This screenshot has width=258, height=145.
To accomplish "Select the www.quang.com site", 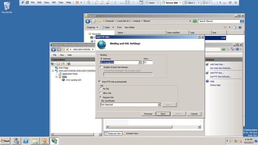I will tap(73, 80).
